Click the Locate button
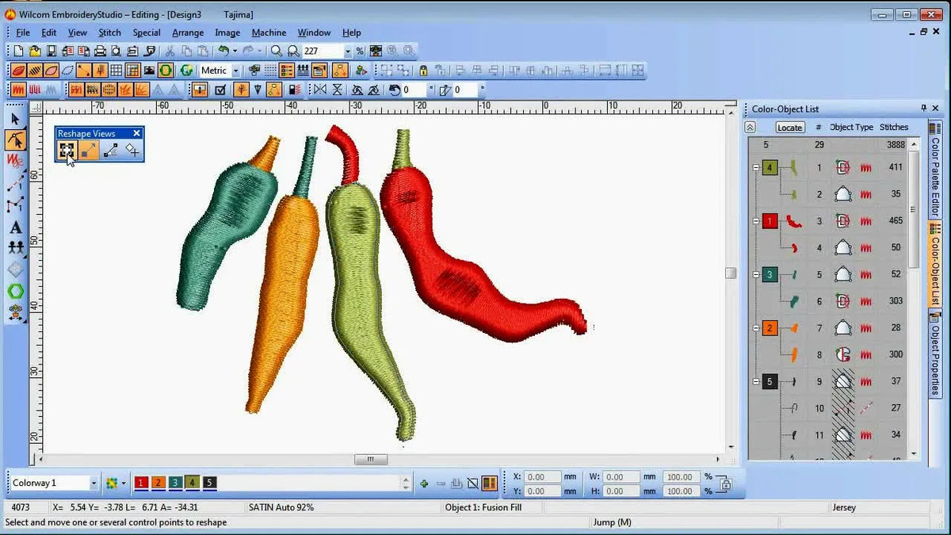951x535 pixels. coord(789,128)
